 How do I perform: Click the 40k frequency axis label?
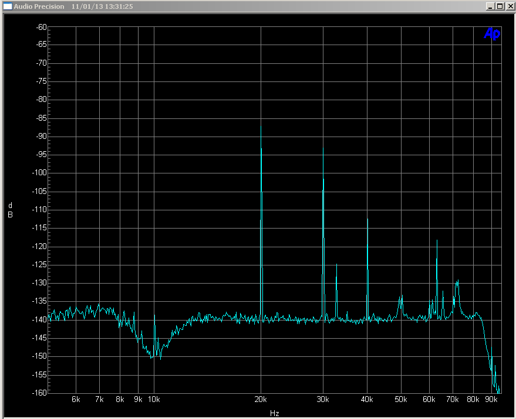pos(367,399)
